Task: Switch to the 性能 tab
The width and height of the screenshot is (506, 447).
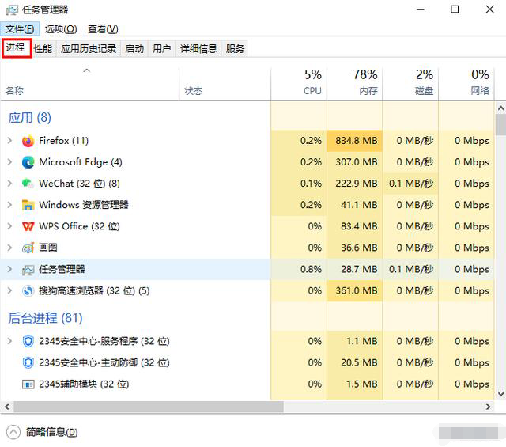Action: coord(43,49)
